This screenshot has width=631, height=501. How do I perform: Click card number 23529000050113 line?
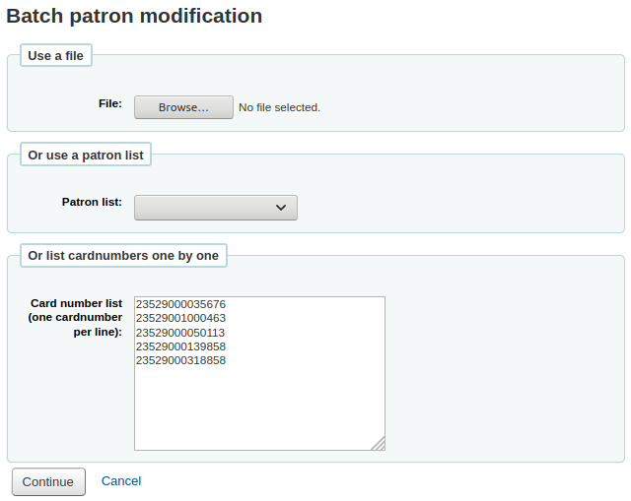pos(180,333)
